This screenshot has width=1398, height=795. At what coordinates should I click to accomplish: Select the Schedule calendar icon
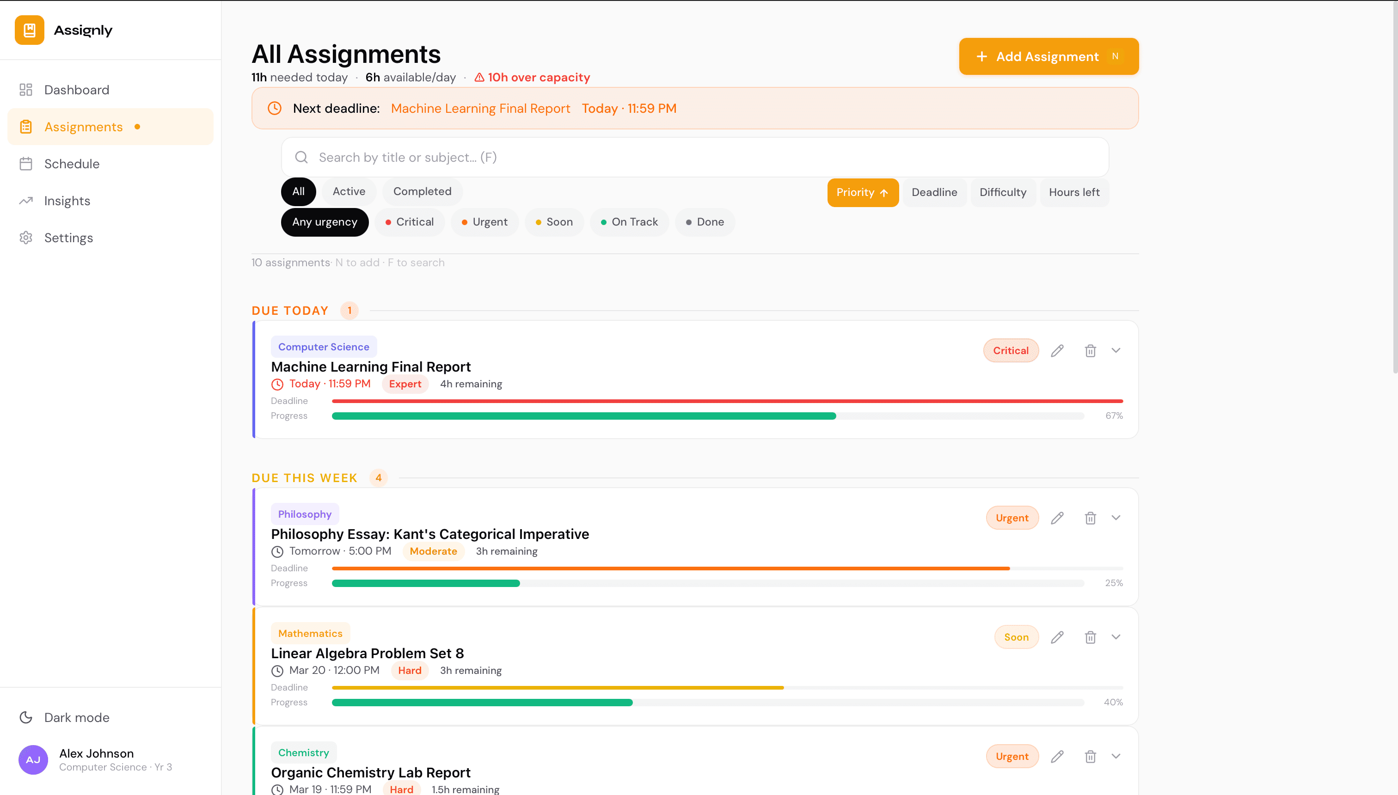coord(25,163)
